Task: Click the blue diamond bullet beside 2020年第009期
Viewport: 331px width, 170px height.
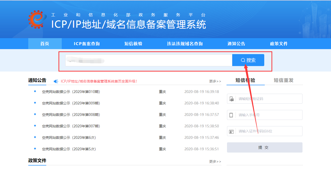Action: (35, 103)
